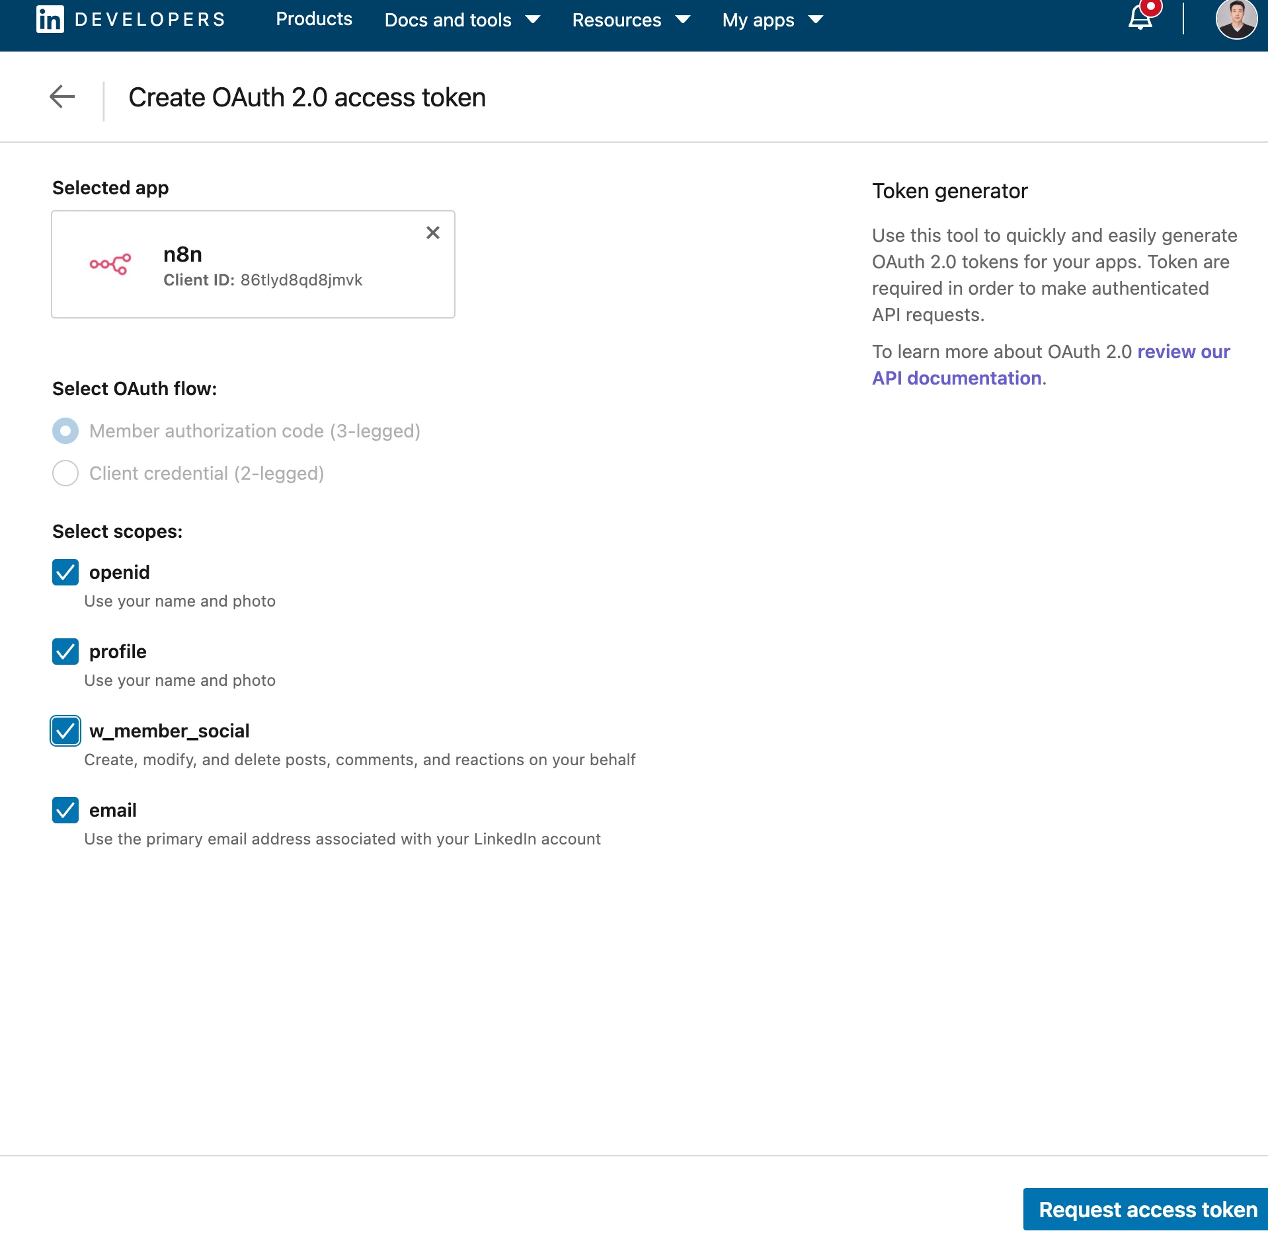Remove the selected n8n app

click(433, 233)
